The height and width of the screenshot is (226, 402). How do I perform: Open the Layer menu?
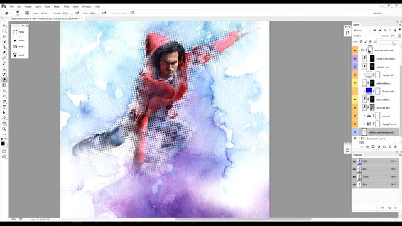pyautogui.click(x=38, y=6)
